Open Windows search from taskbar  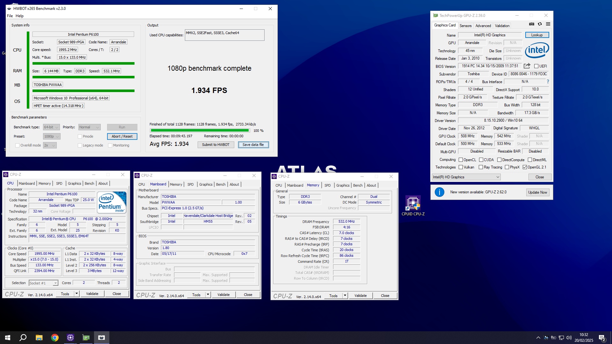pos(23,338)
